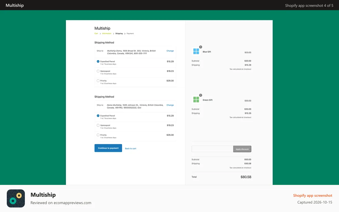Click the first Shipping Method heading
The height and width of the screenshot is (212, 339).
(x=104, y=43)
